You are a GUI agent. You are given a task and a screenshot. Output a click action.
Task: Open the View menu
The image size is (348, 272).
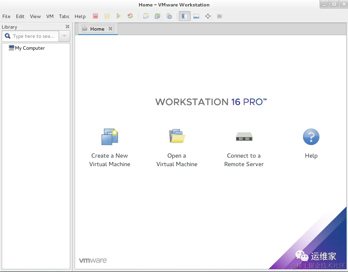coord(35,16)
